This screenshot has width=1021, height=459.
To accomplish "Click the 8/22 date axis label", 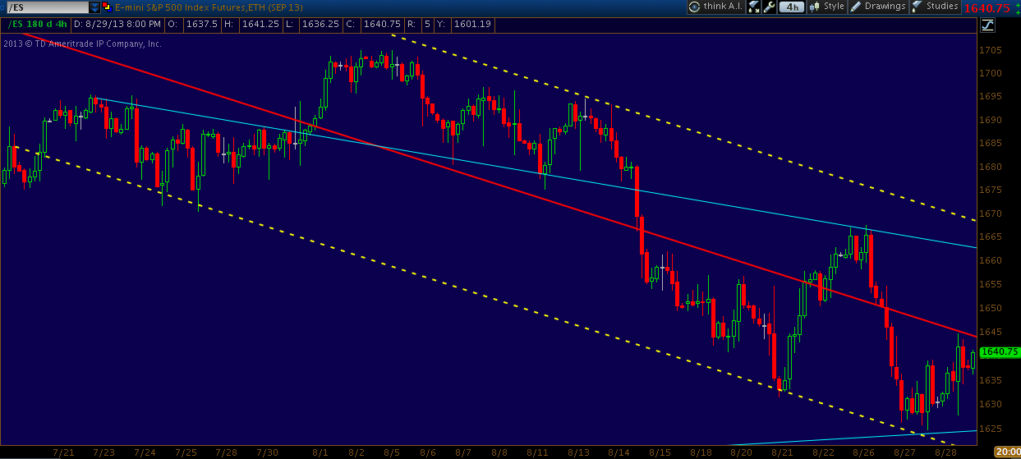I will pyautogui.click(x=822, y=452).
